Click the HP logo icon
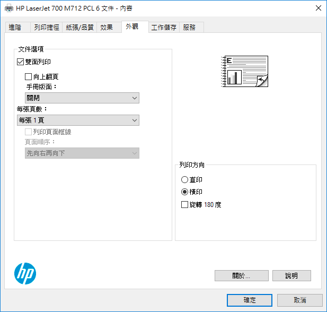This screenshot has width=327, height=312. [25, 273]
